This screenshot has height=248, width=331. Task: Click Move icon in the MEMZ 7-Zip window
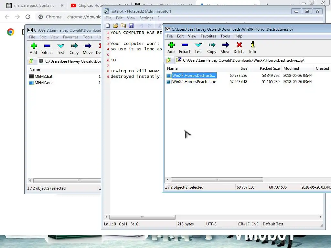88,46
